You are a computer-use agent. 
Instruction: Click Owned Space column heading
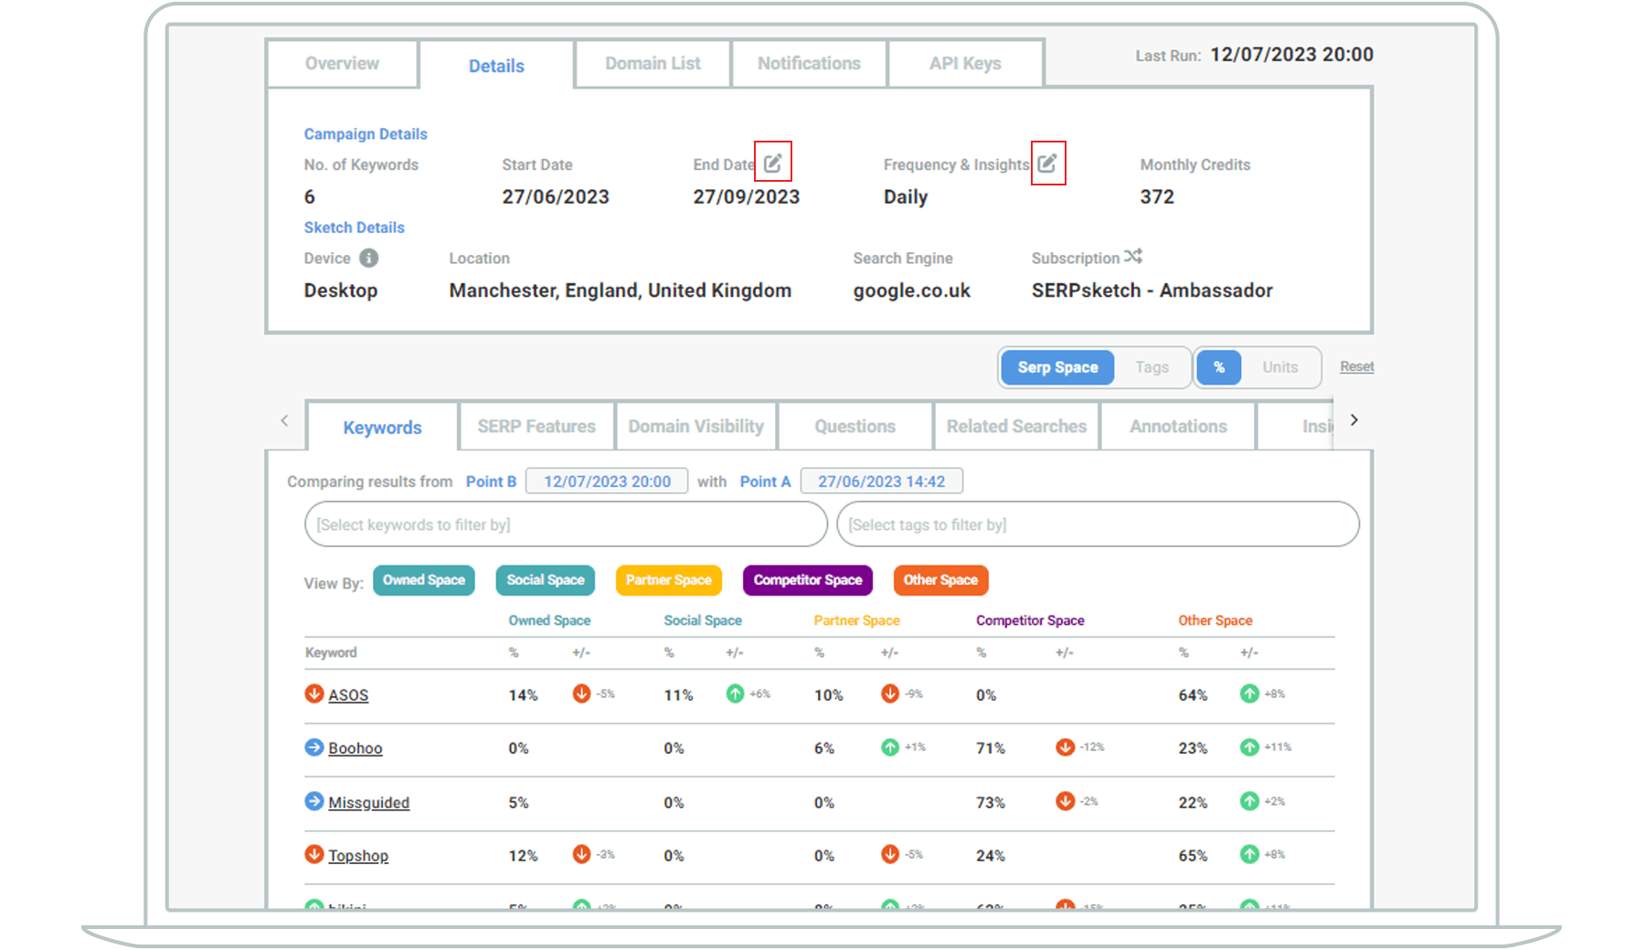549,620
